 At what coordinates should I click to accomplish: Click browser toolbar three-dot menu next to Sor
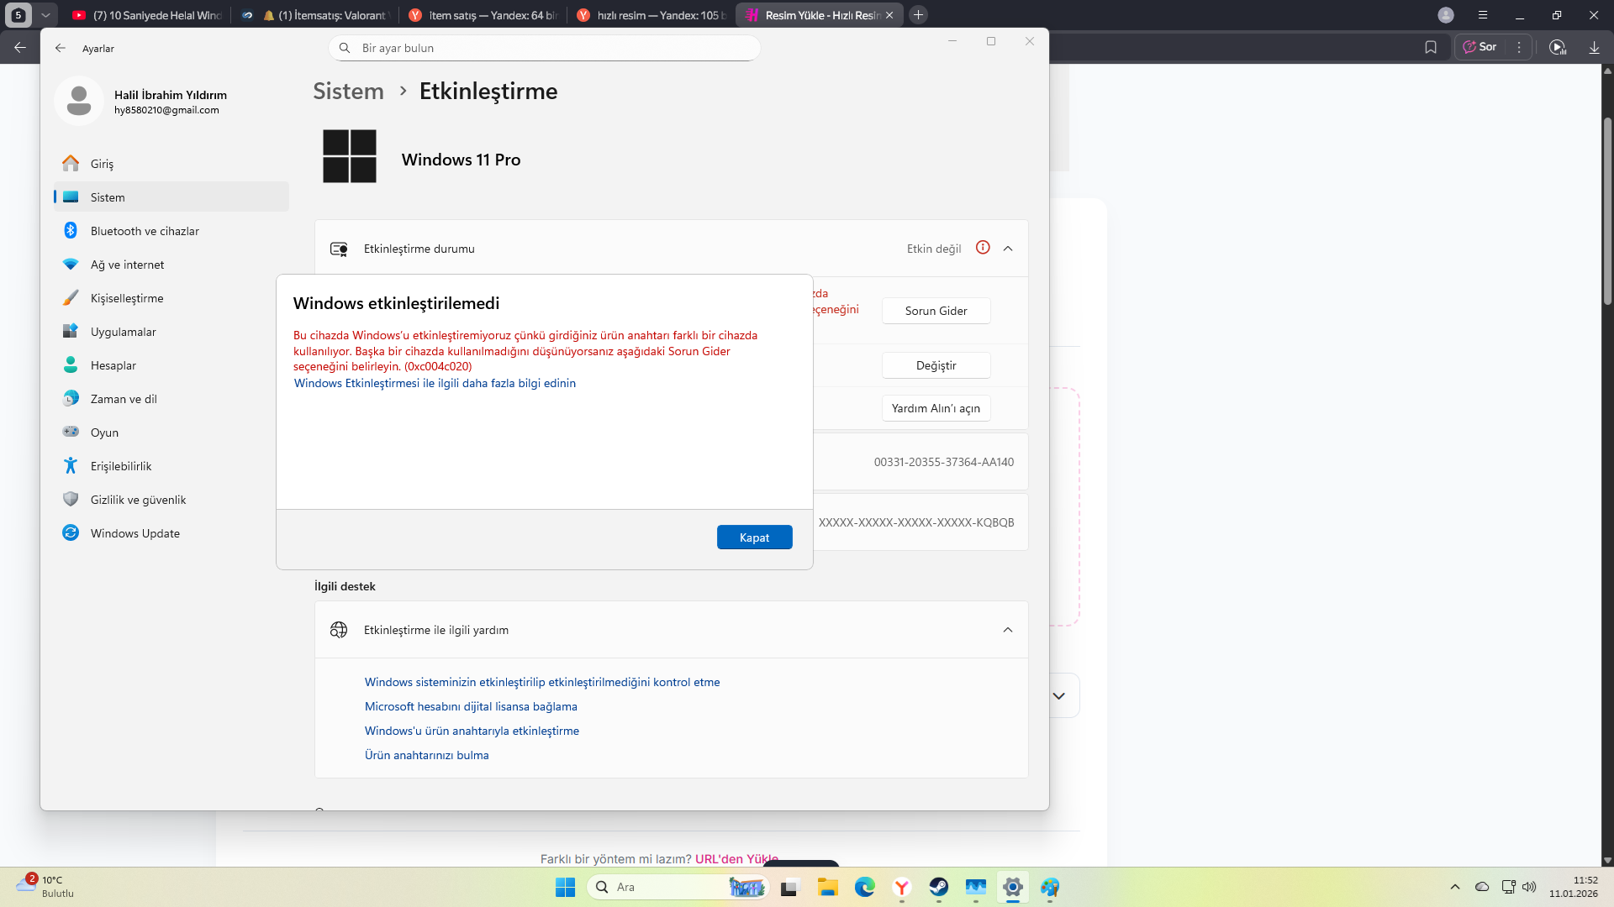(x=1518, y=47)
